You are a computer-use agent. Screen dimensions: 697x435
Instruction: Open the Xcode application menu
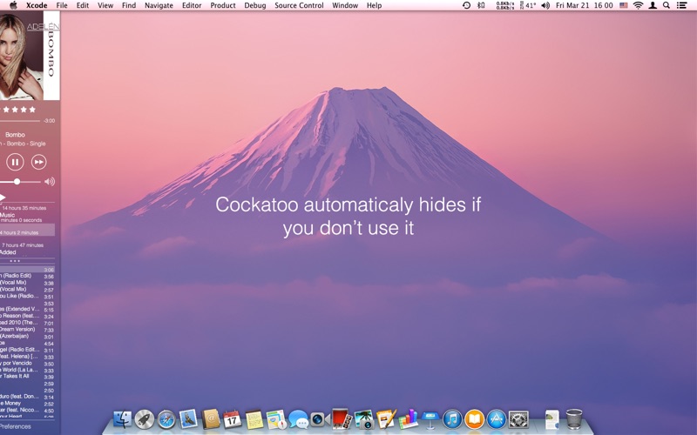click(x=37, y=5)
